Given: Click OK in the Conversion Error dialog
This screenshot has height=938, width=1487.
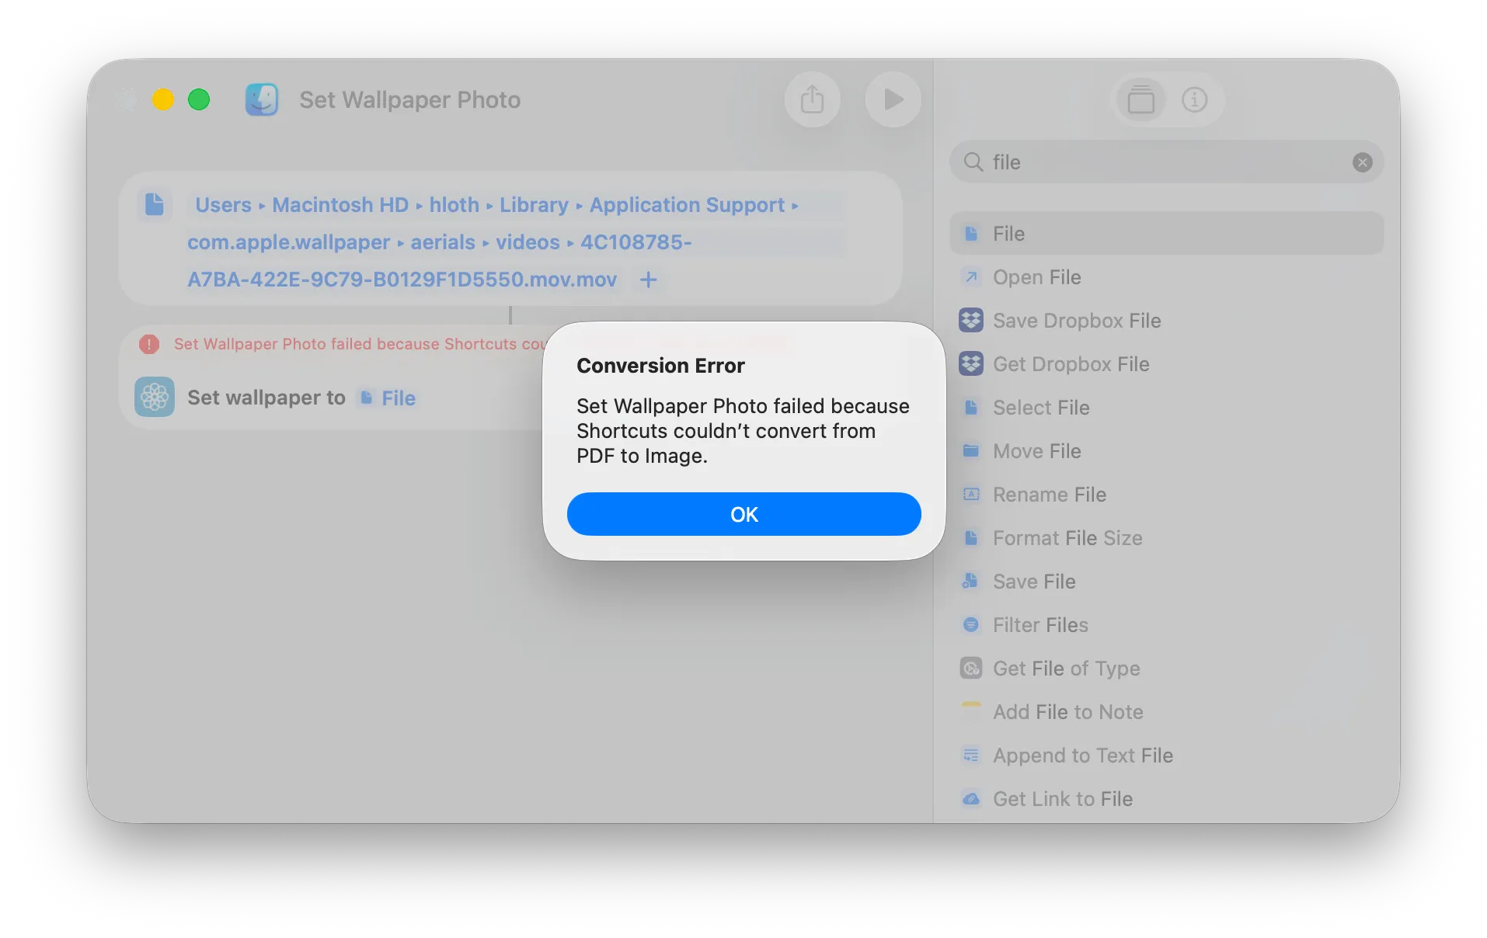Looking at the screenshot, I should click(x=743, y=514).
